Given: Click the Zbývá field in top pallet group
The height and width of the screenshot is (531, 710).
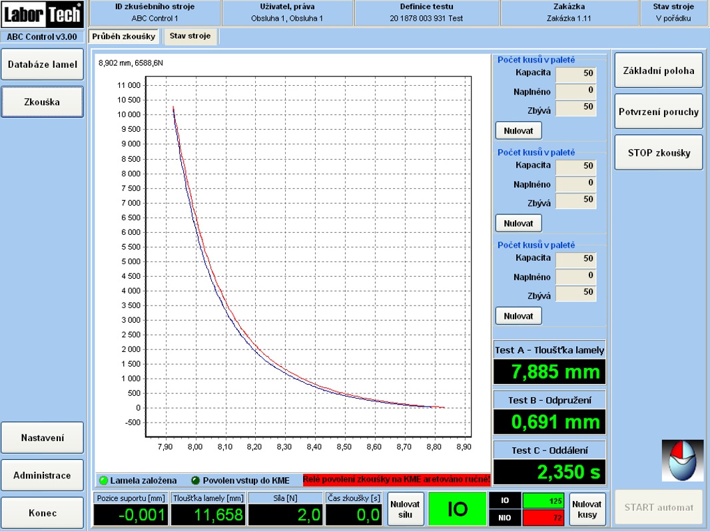Looking at the screenshot, I should (575, 107).
